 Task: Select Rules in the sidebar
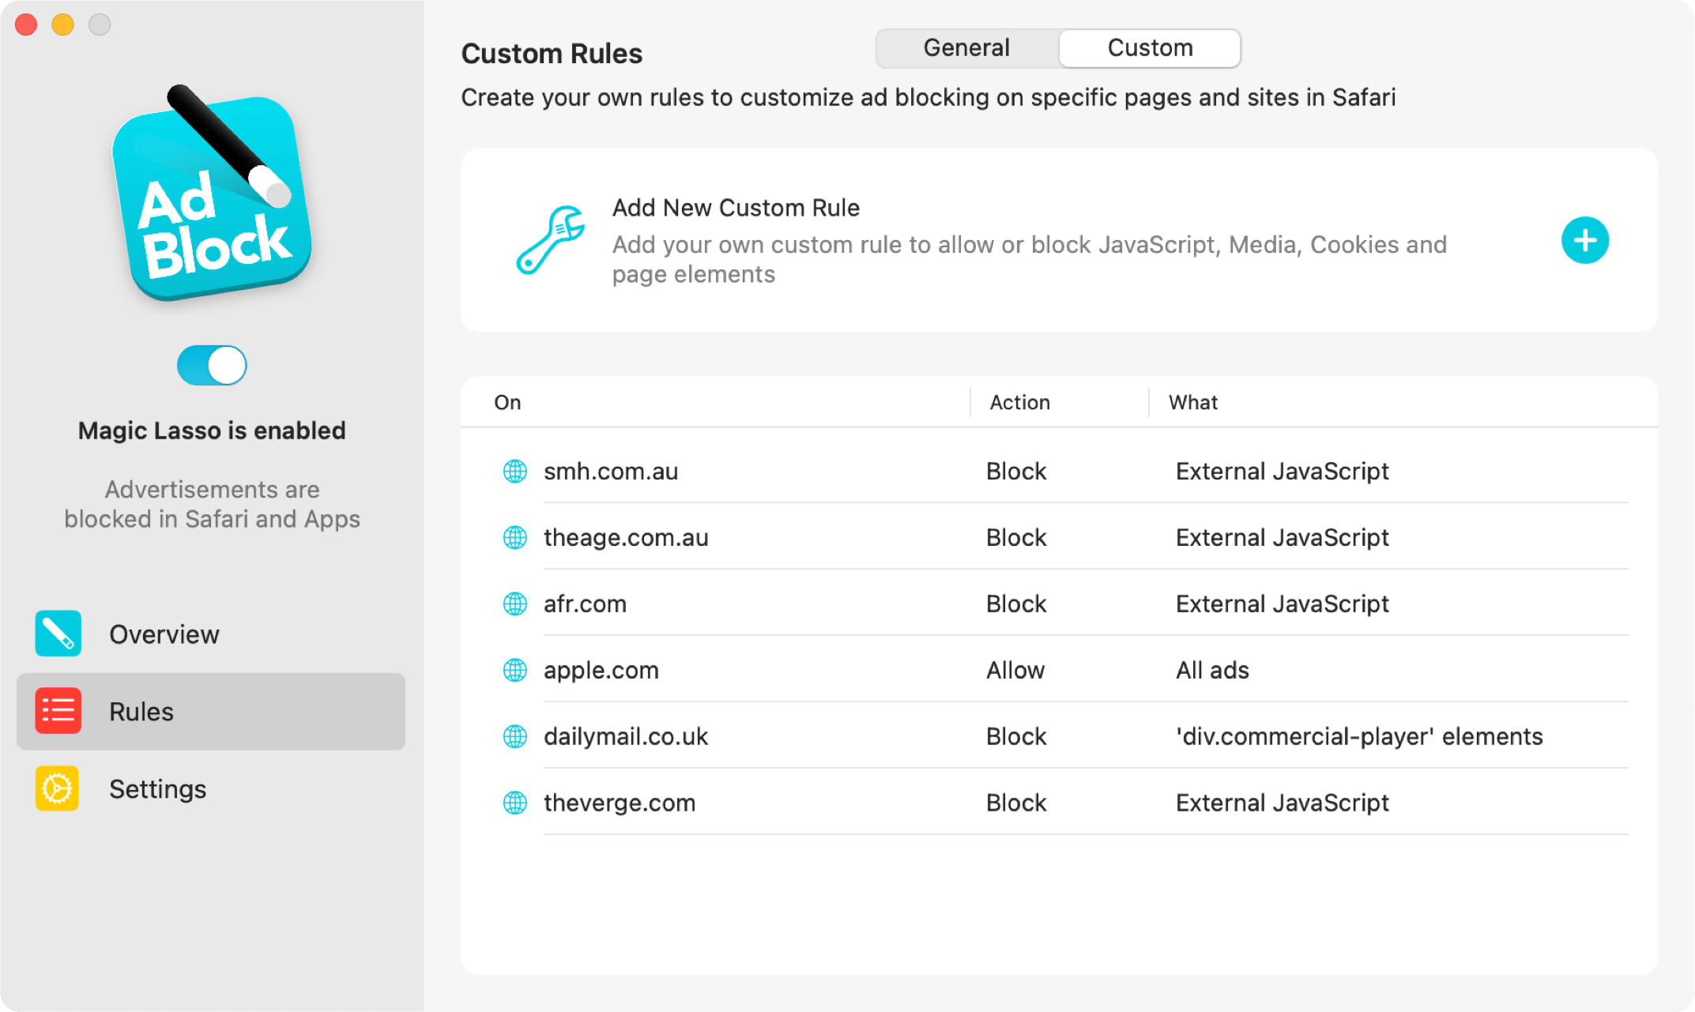211,712
